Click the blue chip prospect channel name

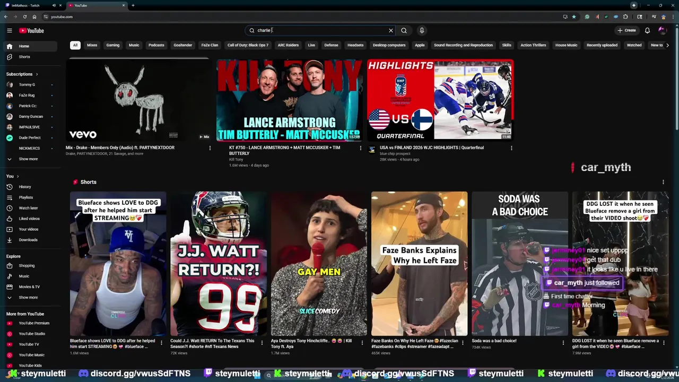395,154
